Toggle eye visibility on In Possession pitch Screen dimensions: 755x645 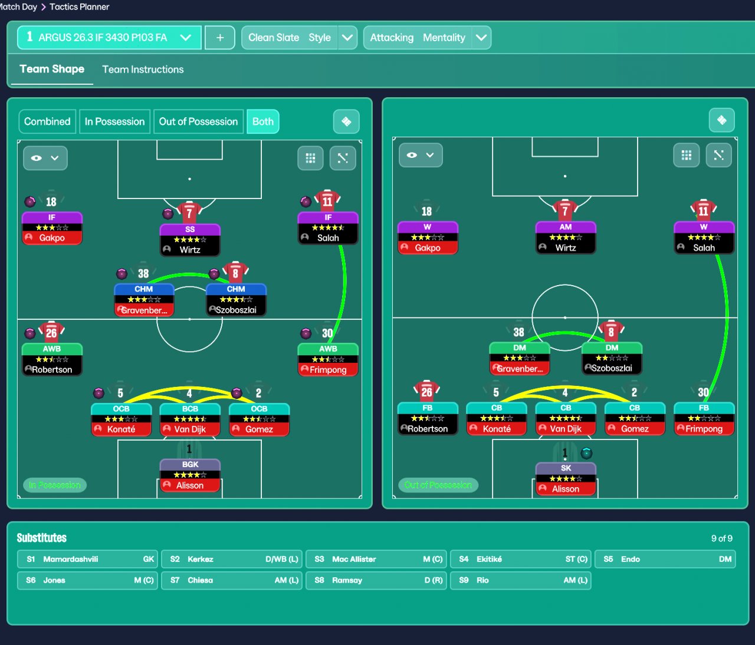coord(37,158)
